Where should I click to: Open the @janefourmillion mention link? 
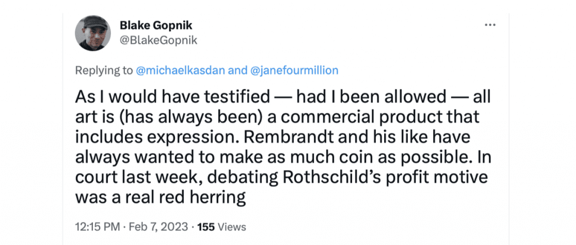pyautogui.click(x=294, y=70)
